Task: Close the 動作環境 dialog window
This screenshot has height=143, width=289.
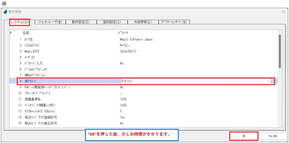Action: (x=284, y=12)
